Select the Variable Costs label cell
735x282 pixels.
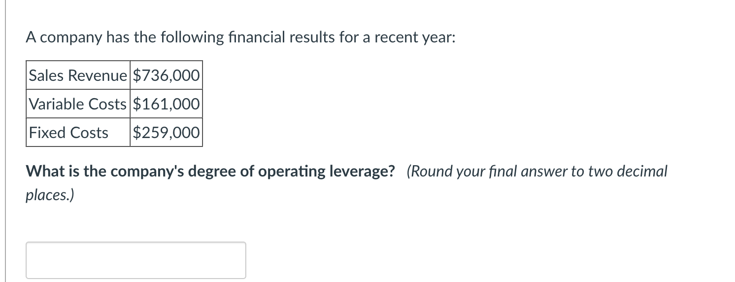(x=78, y=104)
